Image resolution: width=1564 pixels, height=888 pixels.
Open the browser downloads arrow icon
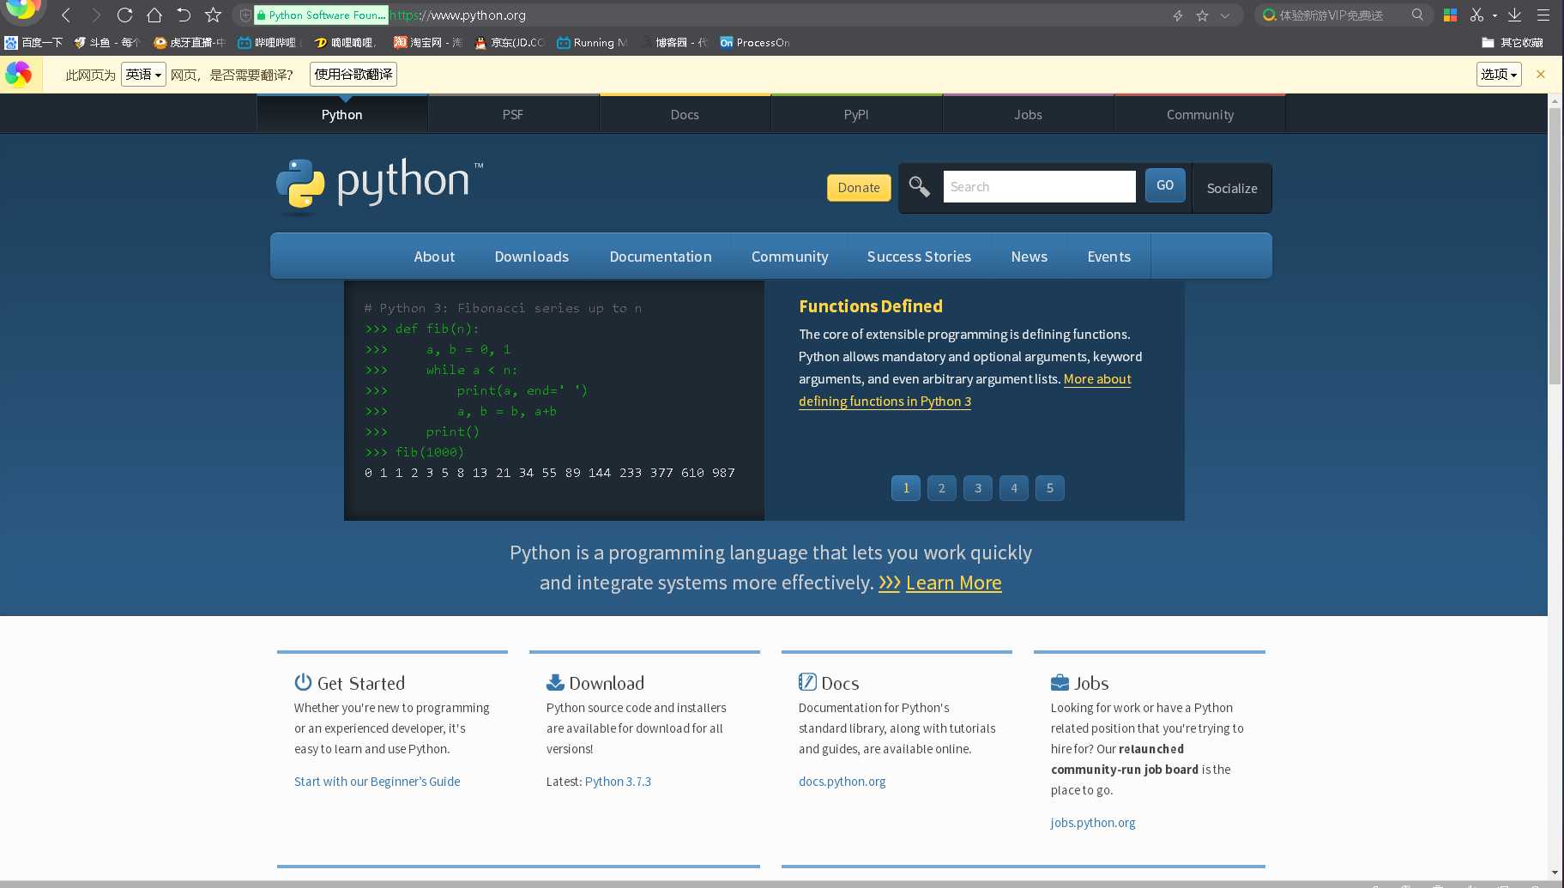coord(1515,15)
